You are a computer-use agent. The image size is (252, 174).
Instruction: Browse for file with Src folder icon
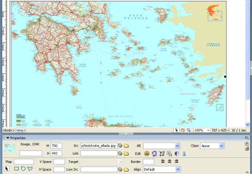pyautogui.click(x=126, y=146)
